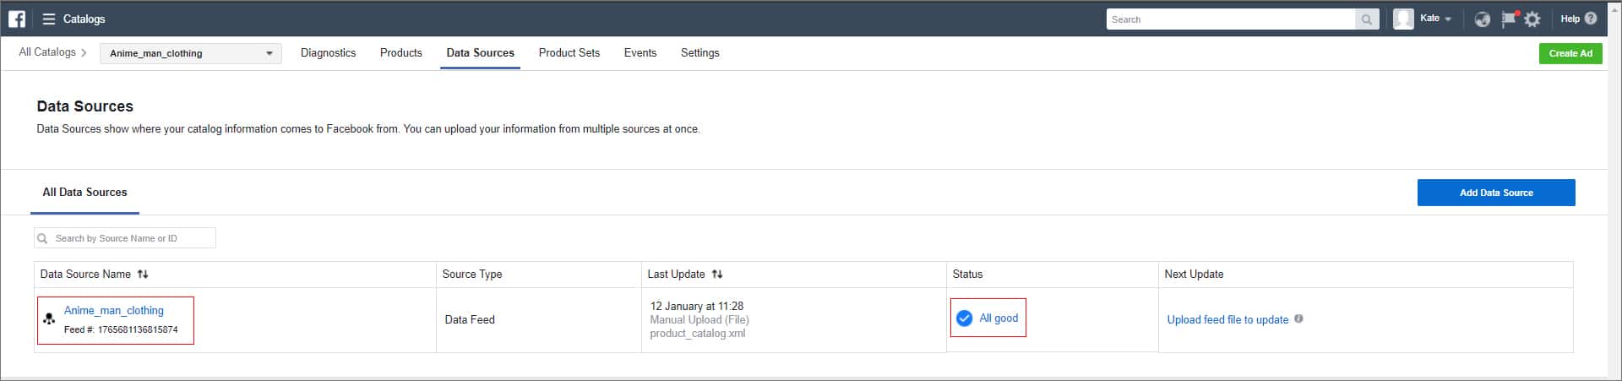
Task: Open the settings gear icon
Action: 1532,19
